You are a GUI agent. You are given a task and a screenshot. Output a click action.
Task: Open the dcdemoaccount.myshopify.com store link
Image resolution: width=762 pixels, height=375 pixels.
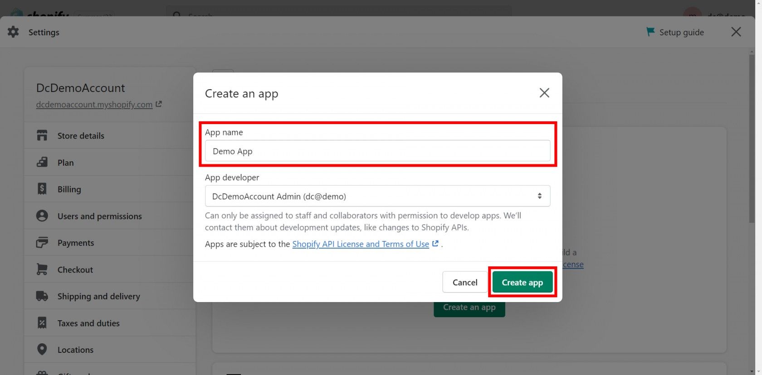94,105
